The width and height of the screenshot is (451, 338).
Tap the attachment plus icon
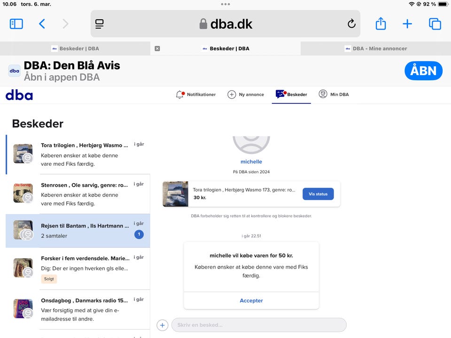click(x=162, y=325)
